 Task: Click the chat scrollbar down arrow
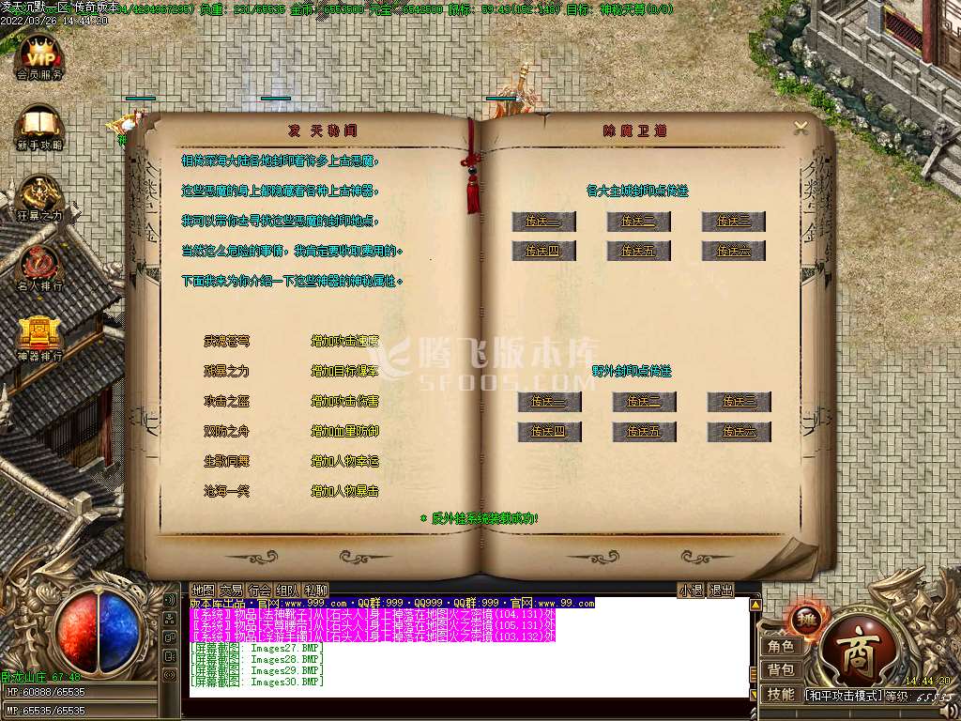point(755,695)
